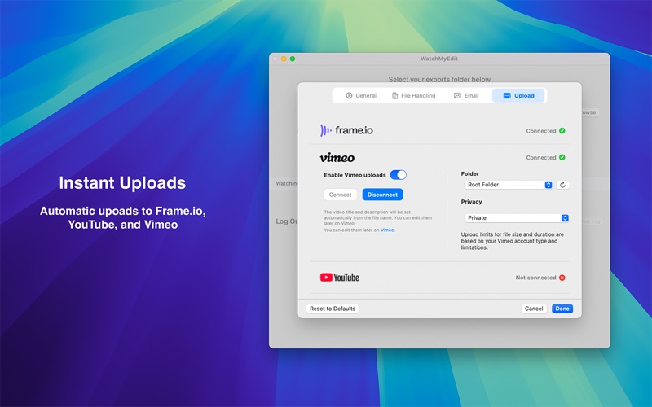Select the Email settings tab
Viewport: 652px width, 407px height.
coord(466,95)
